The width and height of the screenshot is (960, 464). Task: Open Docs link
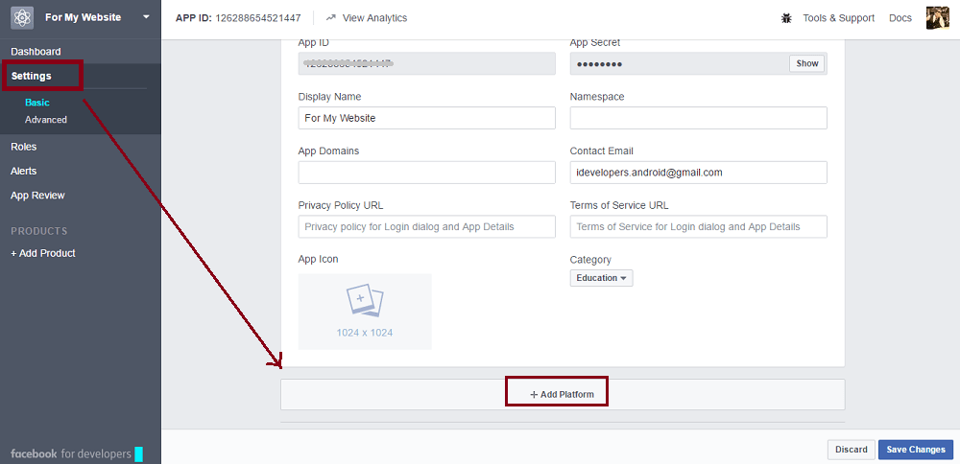[900, 17]
